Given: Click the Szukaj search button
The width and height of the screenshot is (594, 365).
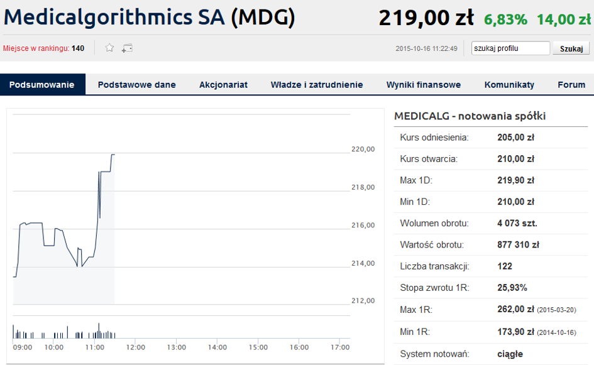Looking at the screenshot, I should coord(571,48).
